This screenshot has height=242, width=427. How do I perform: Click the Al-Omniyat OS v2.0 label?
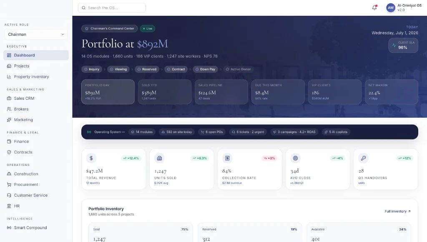click(409, 7)
